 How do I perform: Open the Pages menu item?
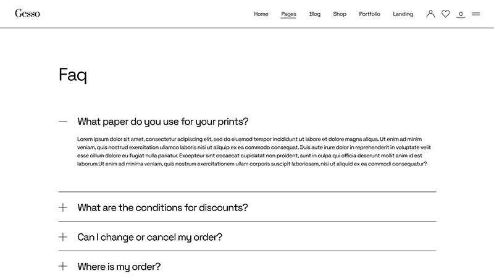click(x=288, y=14)
